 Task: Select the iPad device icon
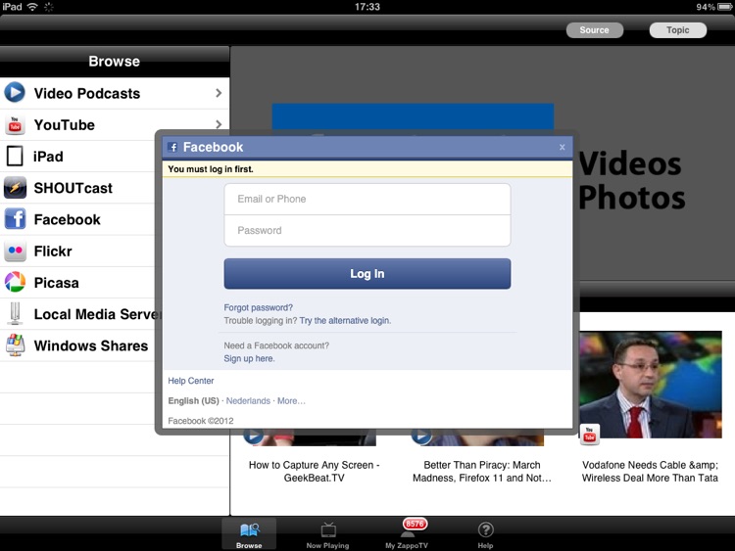pos(15,156)
